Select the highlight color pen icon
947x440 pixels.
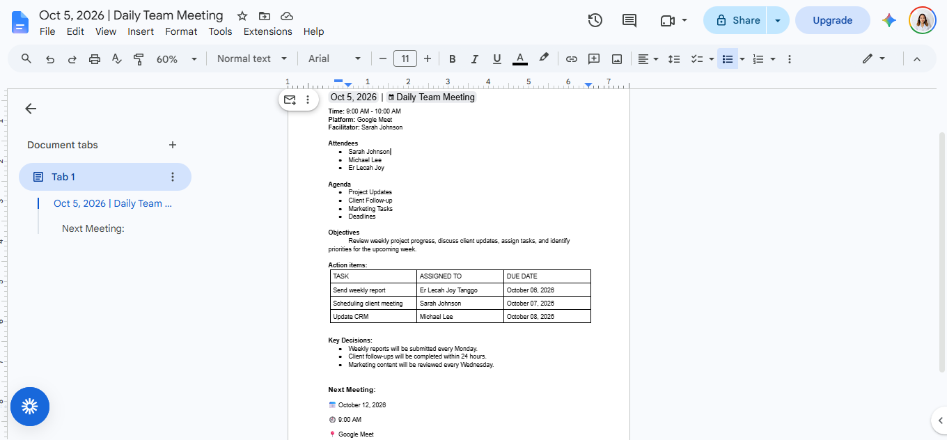[x=544, y=58]
